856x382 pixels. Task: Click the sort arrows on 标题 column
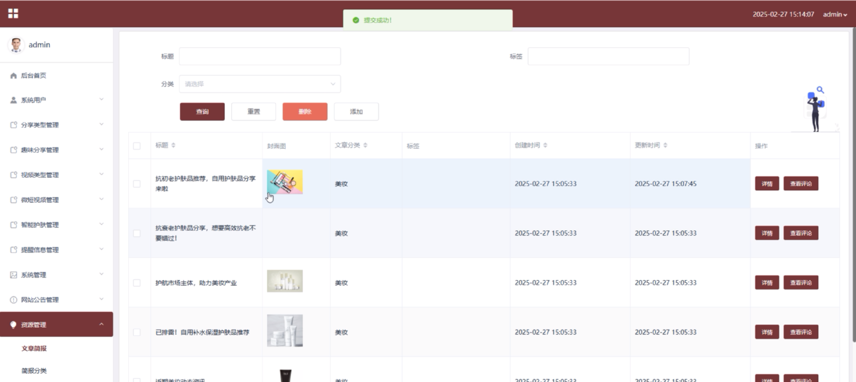(x=173, y=145)
